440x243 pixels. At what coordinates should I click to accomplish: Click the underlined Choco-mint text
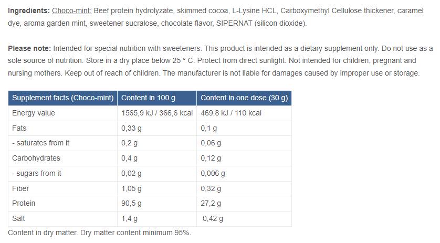click(x=72, y=10)
